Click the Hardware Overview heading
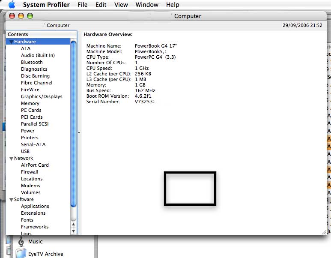This screenshot has height=258, width=331. 108,34
